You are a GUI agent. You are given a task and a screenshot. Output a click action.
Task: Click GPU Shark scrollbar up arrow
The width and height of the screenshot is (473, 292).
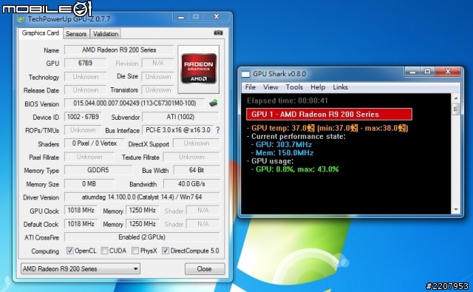point(456,98)
